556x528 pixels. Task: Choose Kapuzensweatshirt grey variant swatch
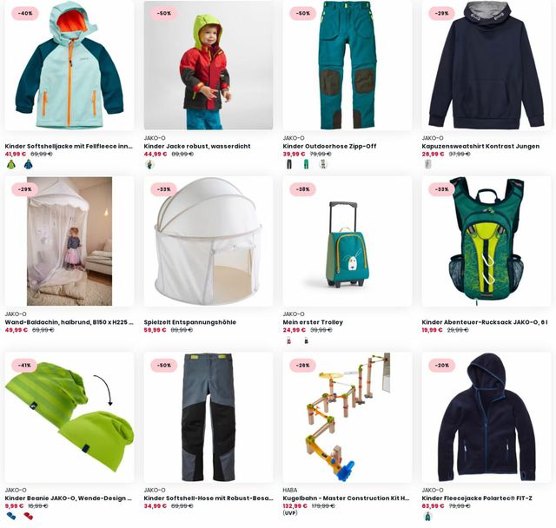pos(428,164)
